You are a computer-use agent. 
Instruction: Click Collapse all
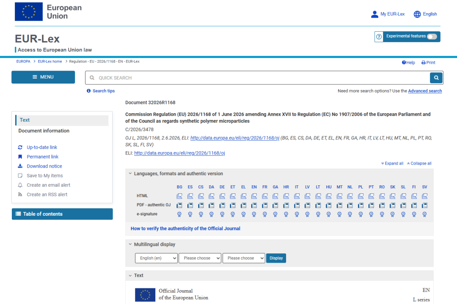[x=419, y=163]
